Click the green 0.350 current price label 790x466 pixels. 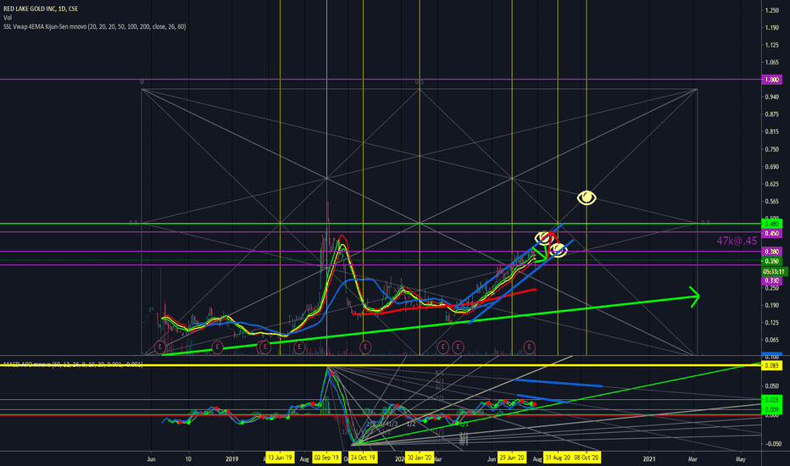click(771, 261)
